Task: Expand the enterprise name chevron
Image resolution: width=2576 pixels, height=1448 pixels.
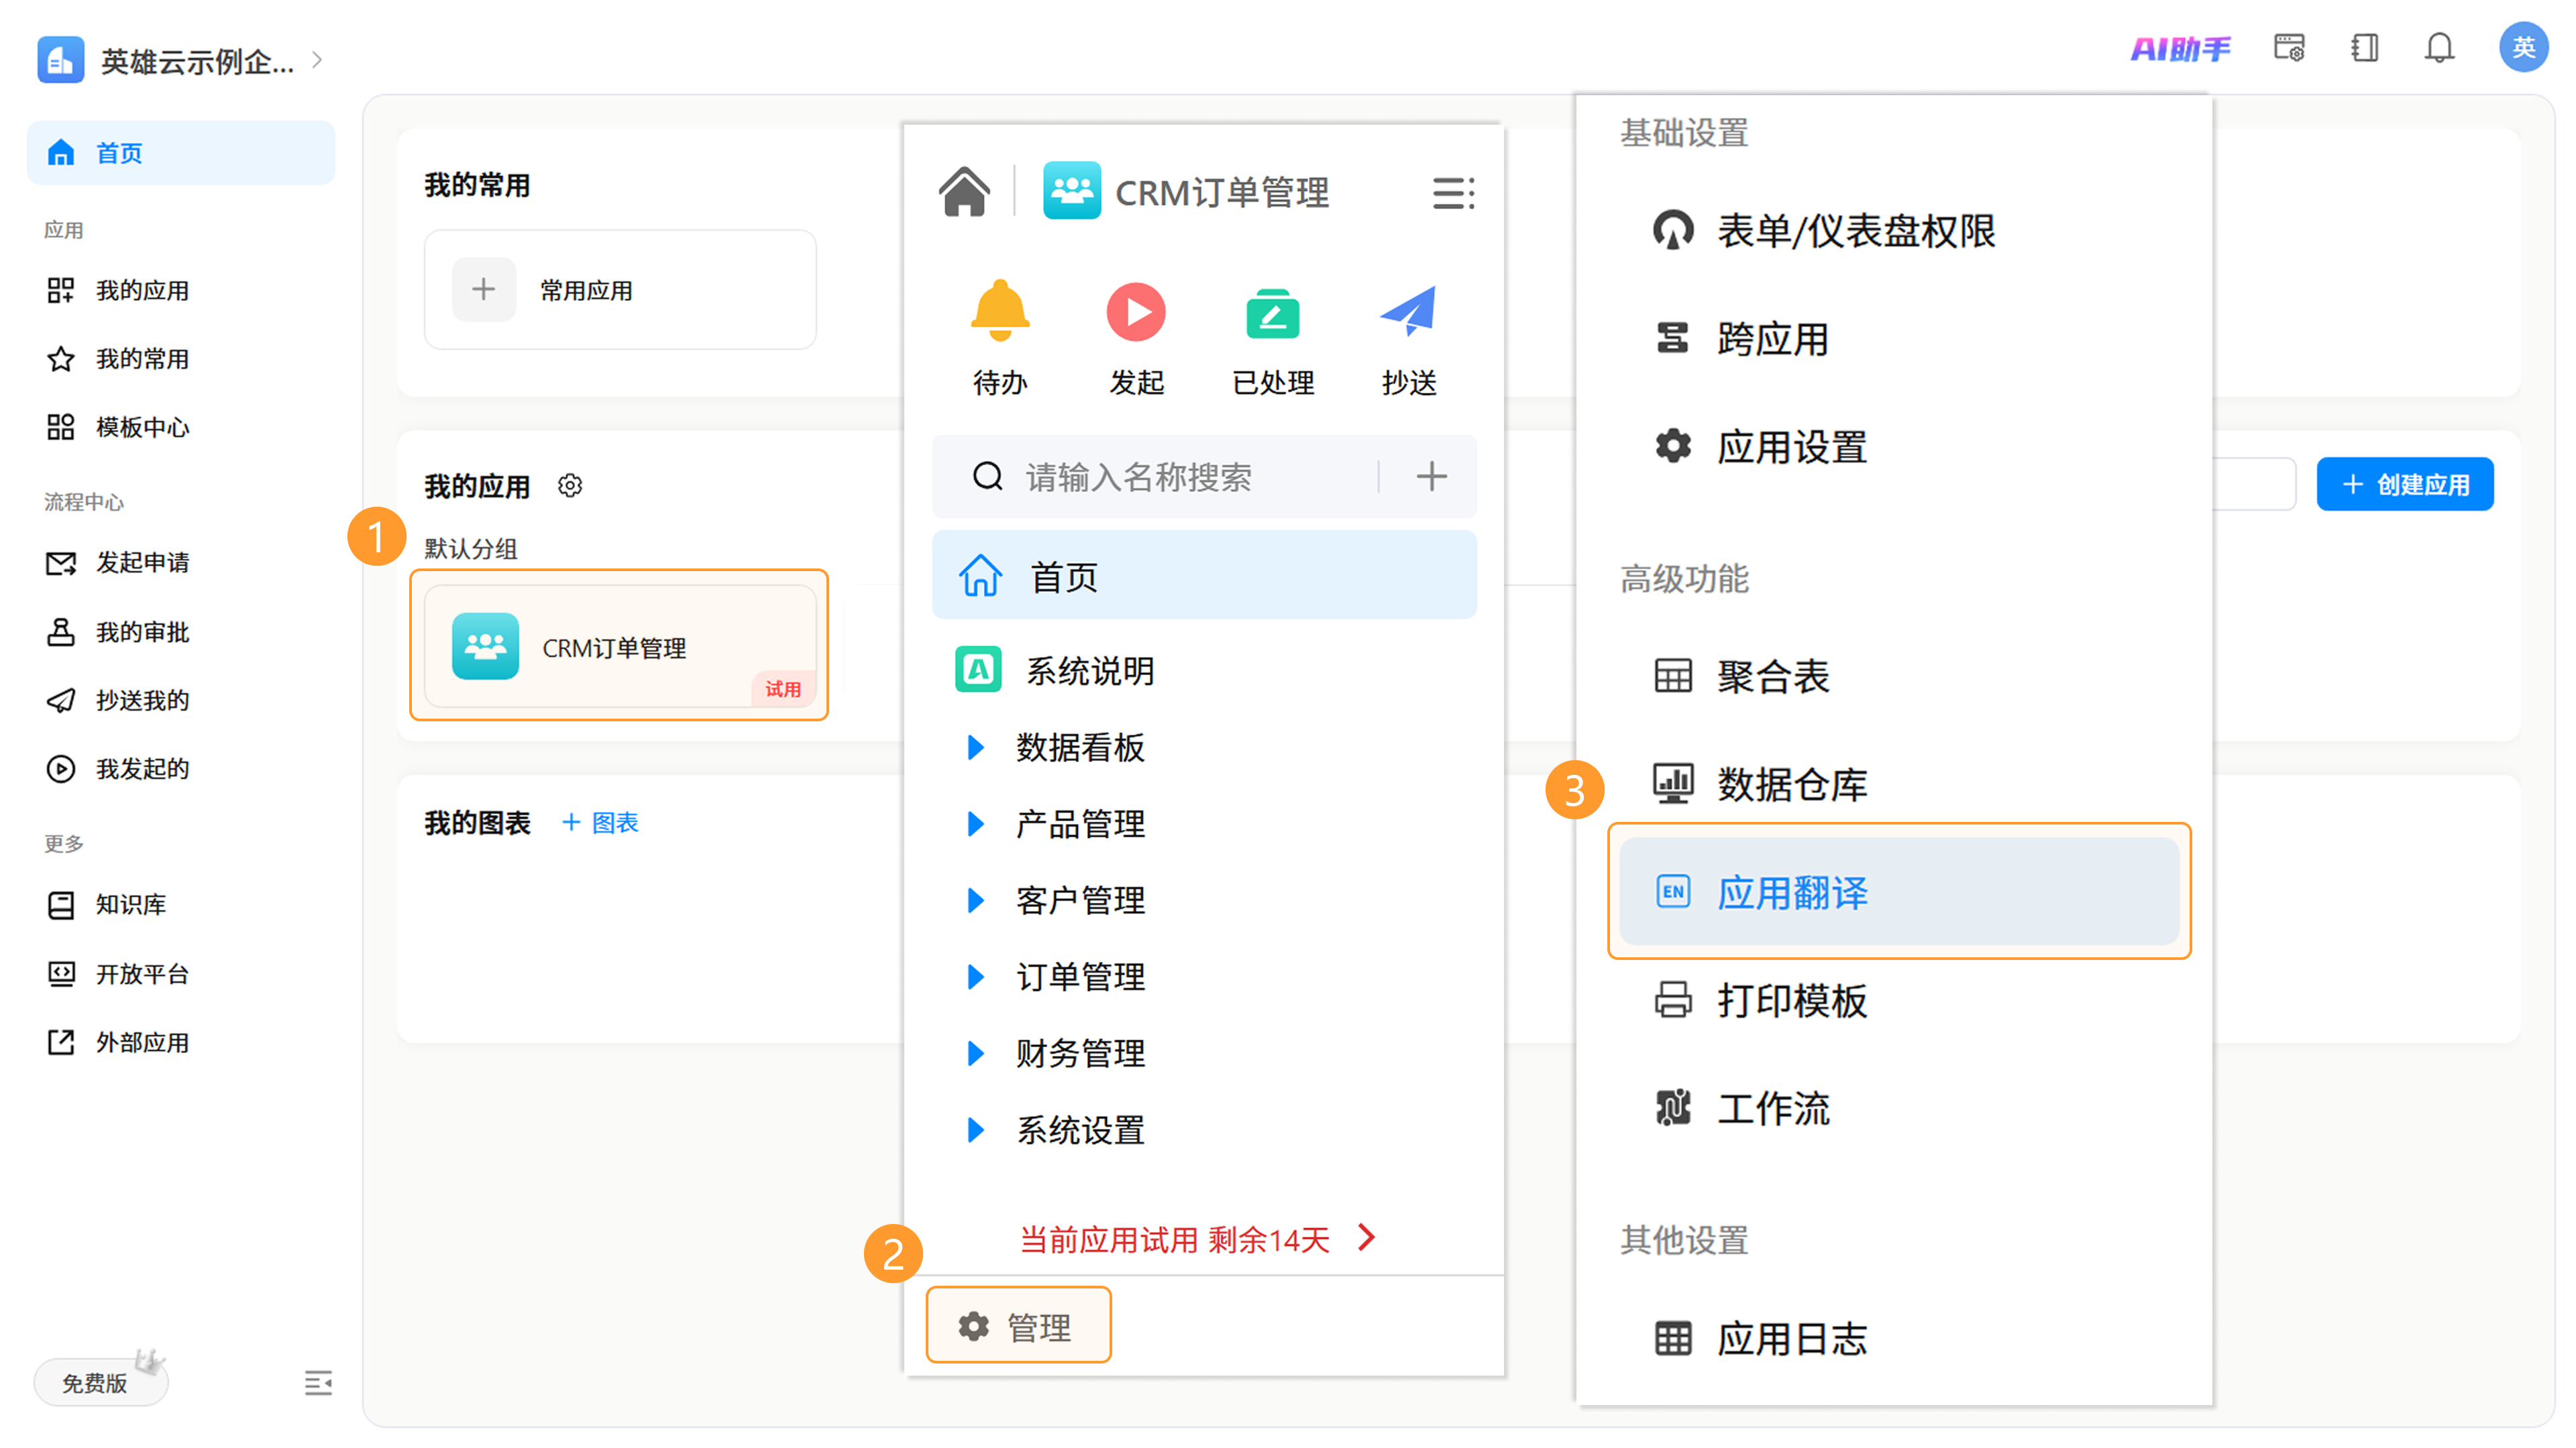Action: tap(318, 60)
